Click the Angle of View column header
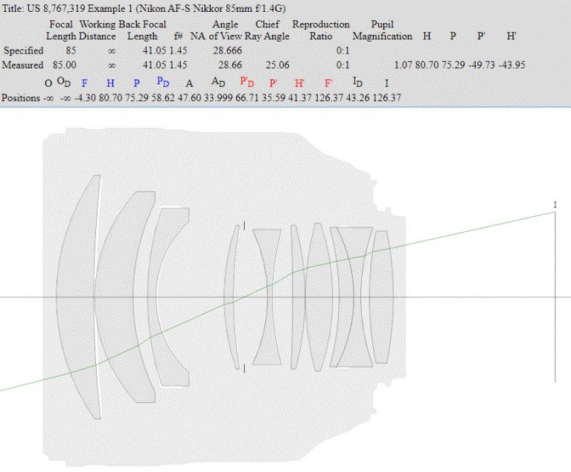This screenshot has height=472, width=571. pyautogui.click(x=225, y=30)
